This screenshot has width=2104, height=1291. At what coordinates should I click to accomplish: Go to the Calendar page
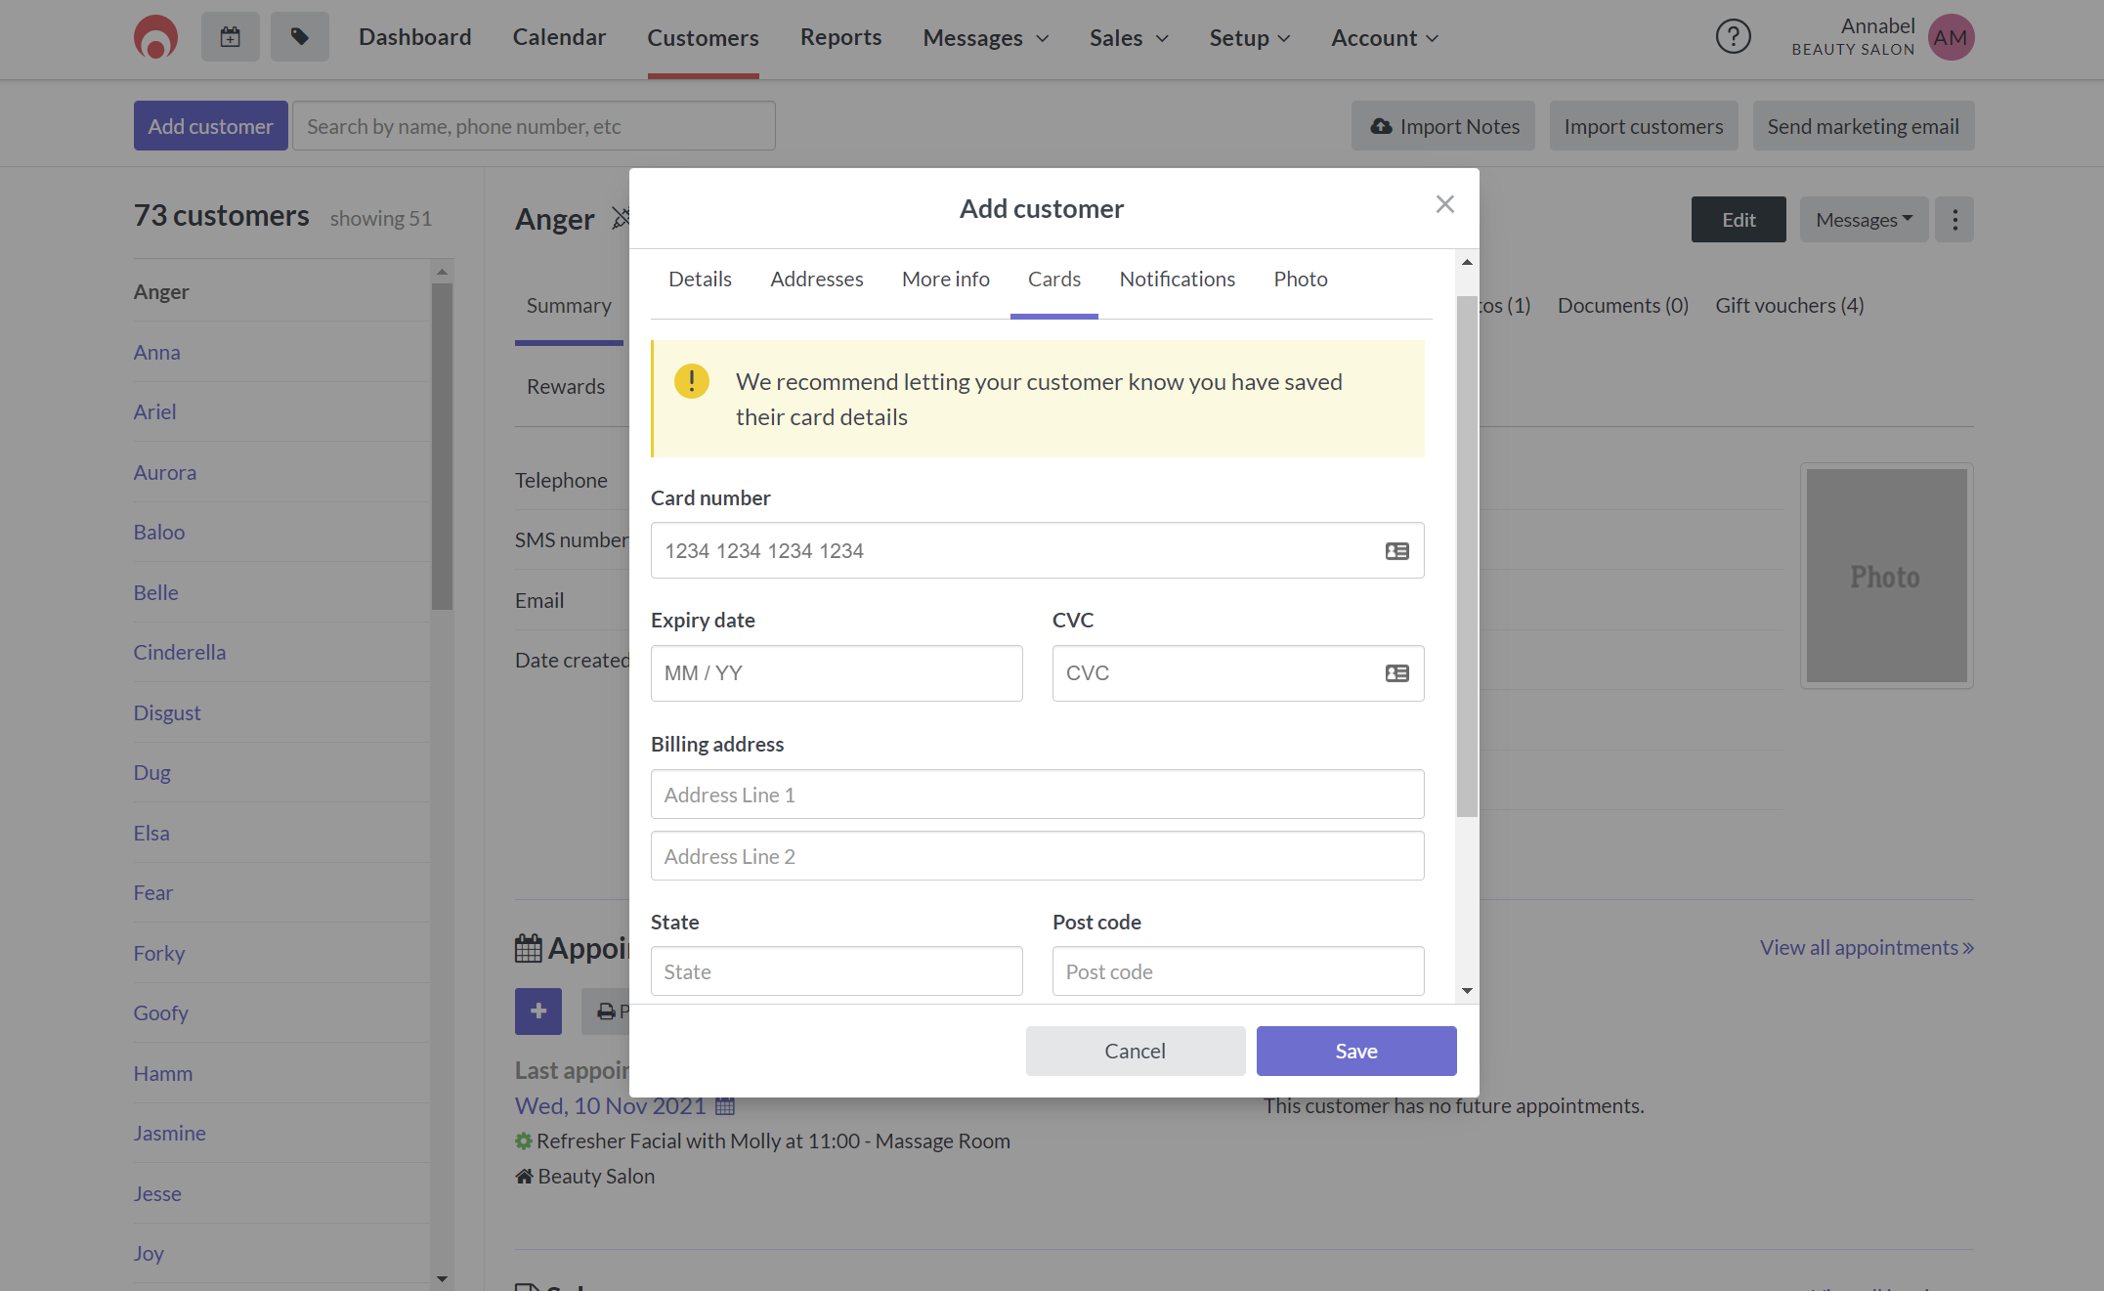559,37
